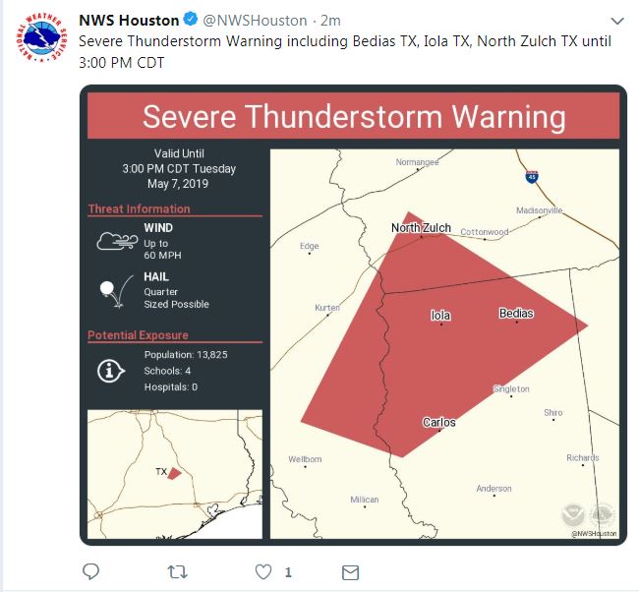
Task: Click the North Zulch map label
Action: [421, 228]
